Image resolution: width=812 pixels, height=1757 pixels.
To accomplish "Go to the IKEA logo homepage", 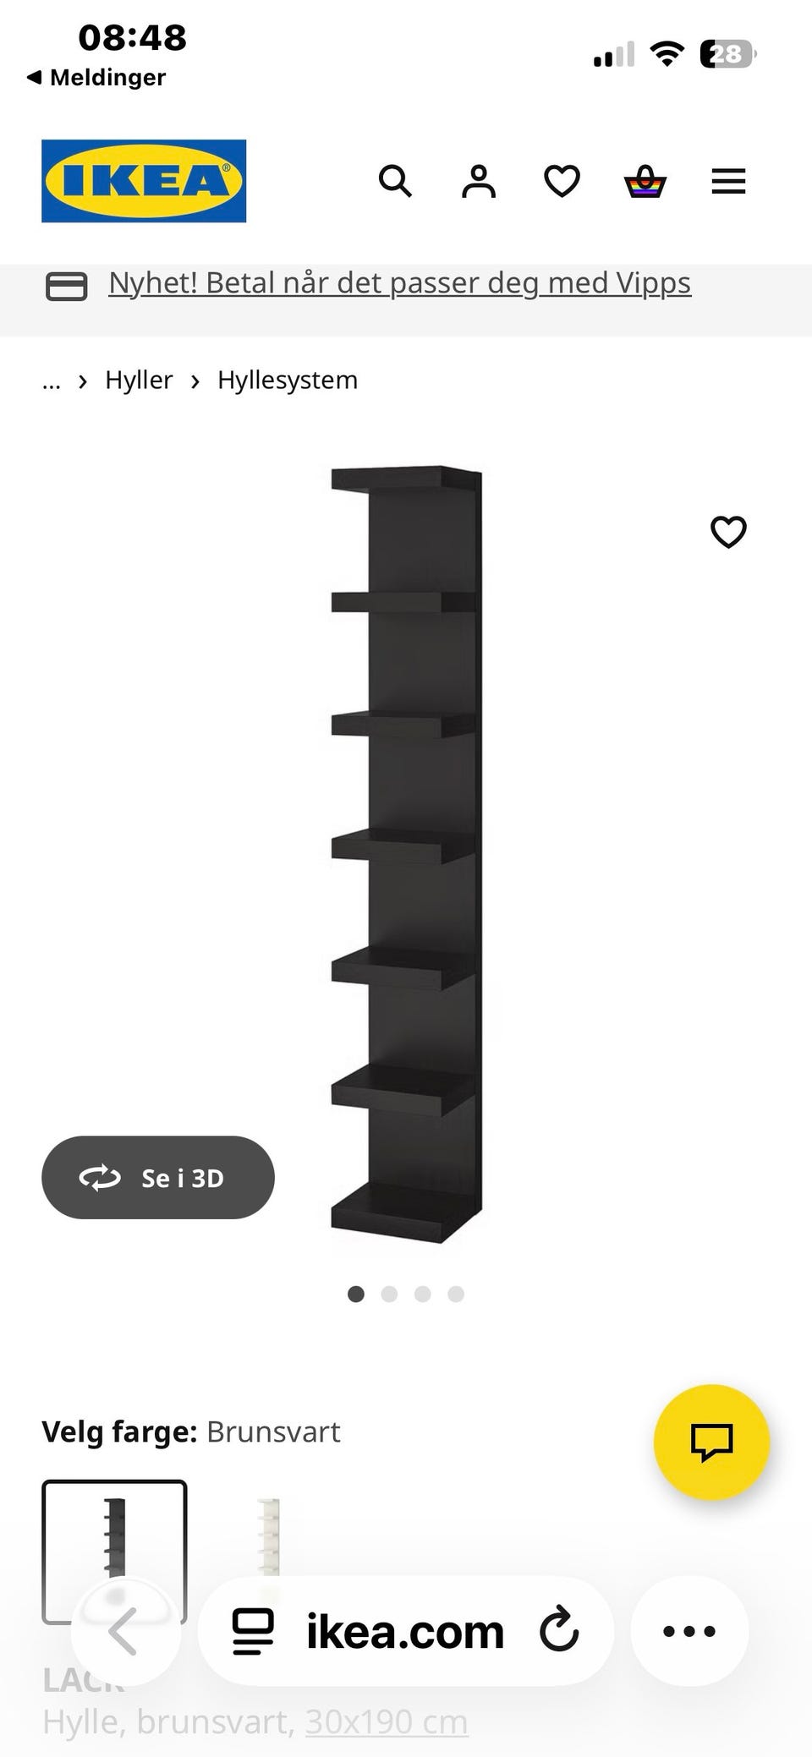I will (144, 181).
